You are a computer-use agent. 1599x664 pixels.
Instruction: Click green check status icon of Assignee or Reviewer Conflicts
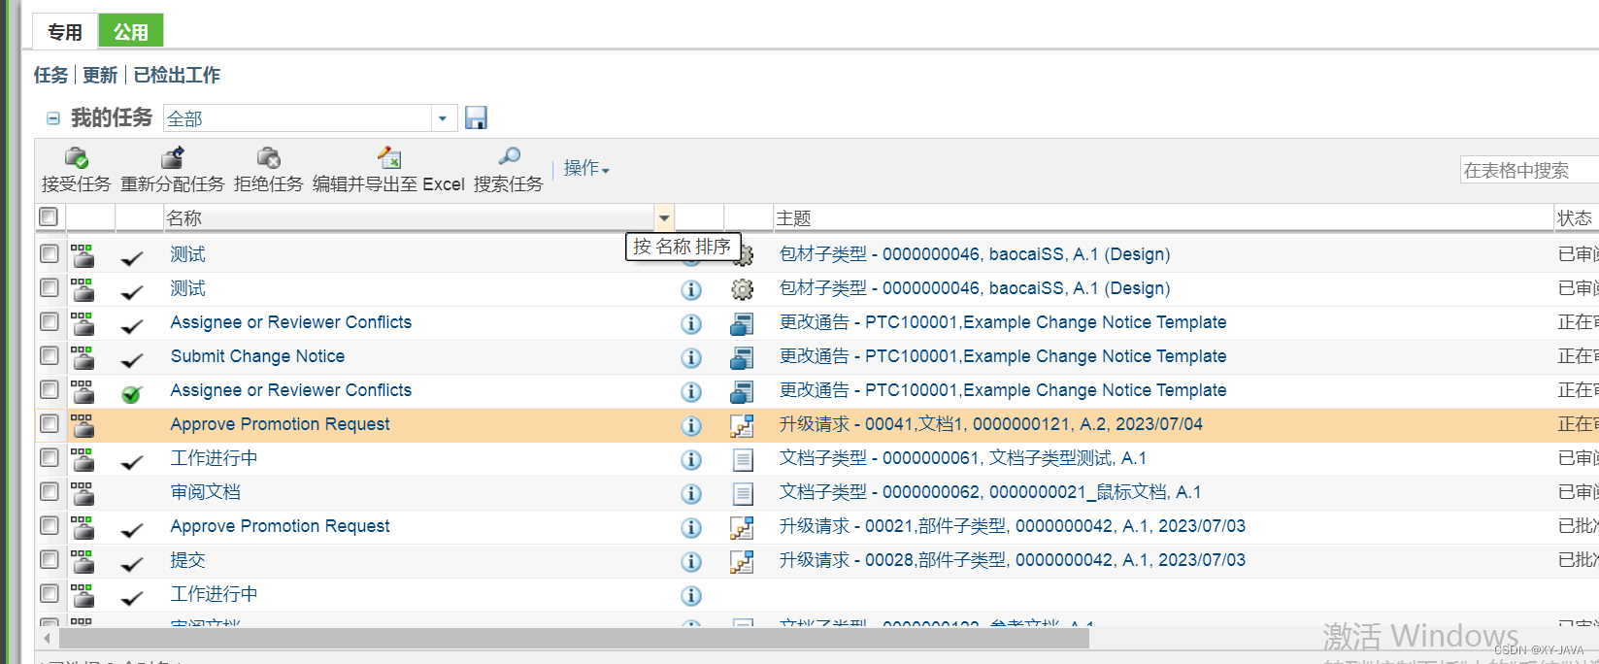point(132,393)
